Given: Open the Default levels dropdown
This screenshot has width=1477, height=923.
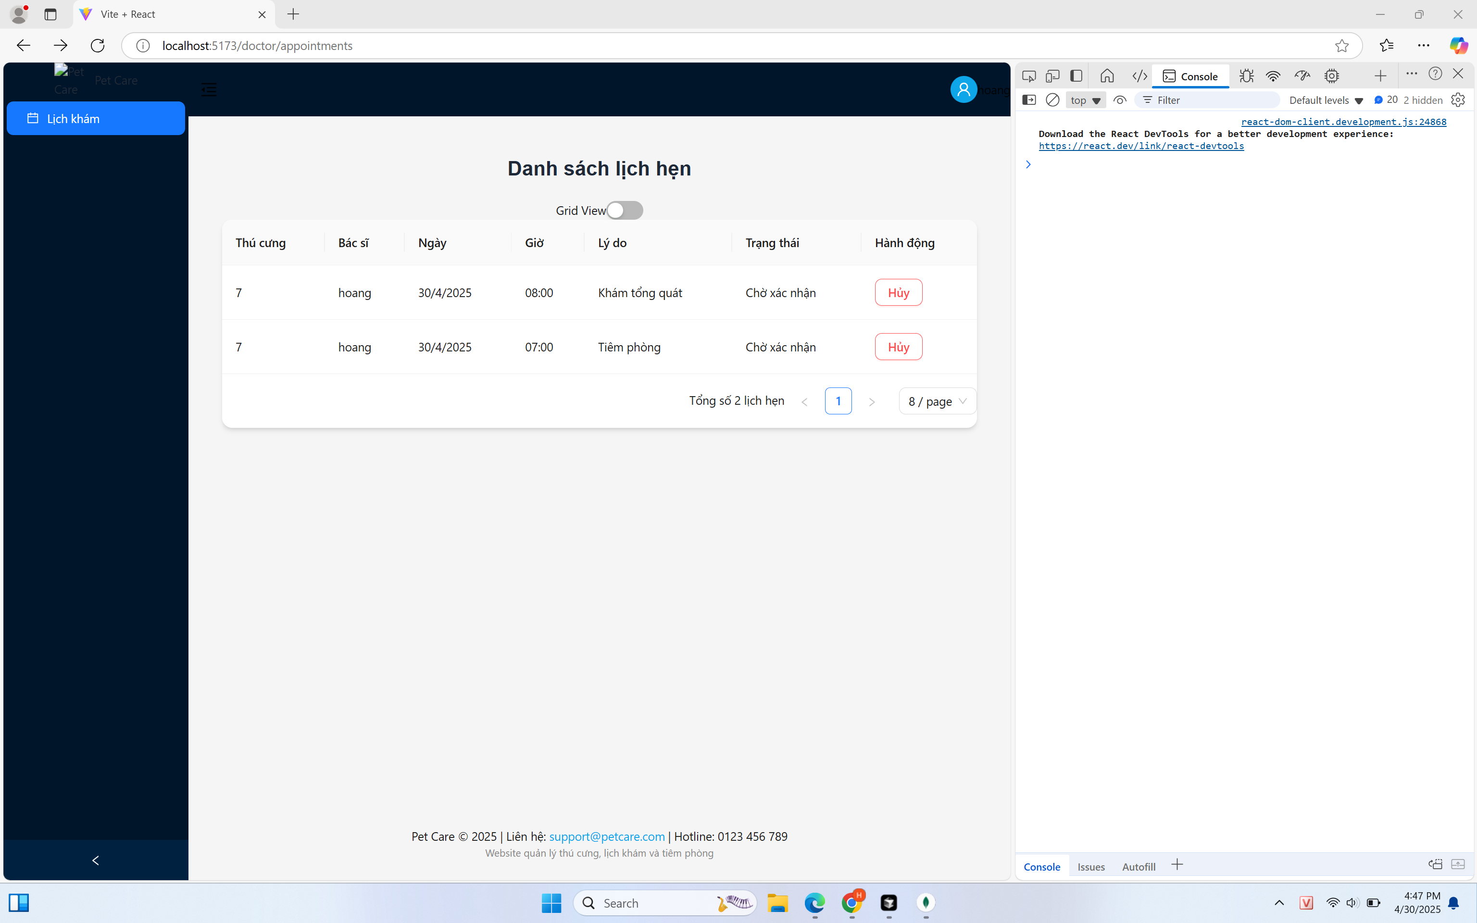Looking at the screenshot, I should (x=1326, y=100).
